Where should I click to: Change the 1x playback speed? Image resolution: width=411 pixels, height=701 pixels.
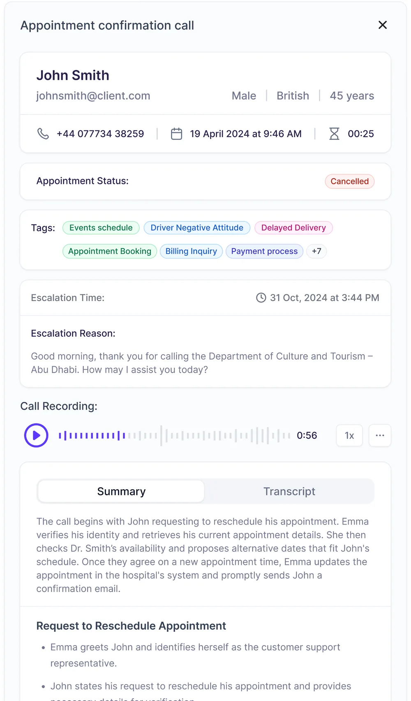pos(349,435)
